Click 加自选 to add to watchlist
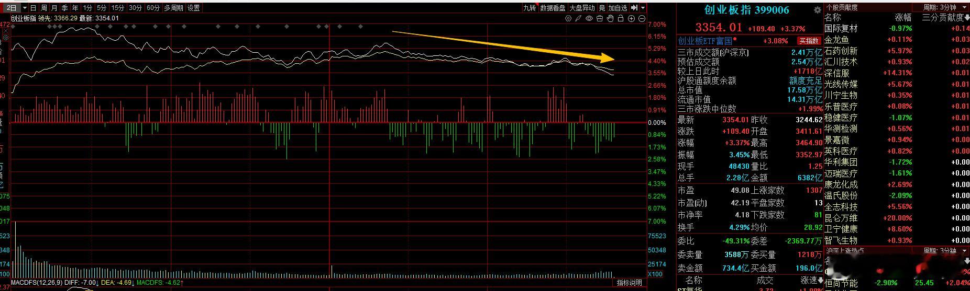The image size is (970, 291). (618, 8)
